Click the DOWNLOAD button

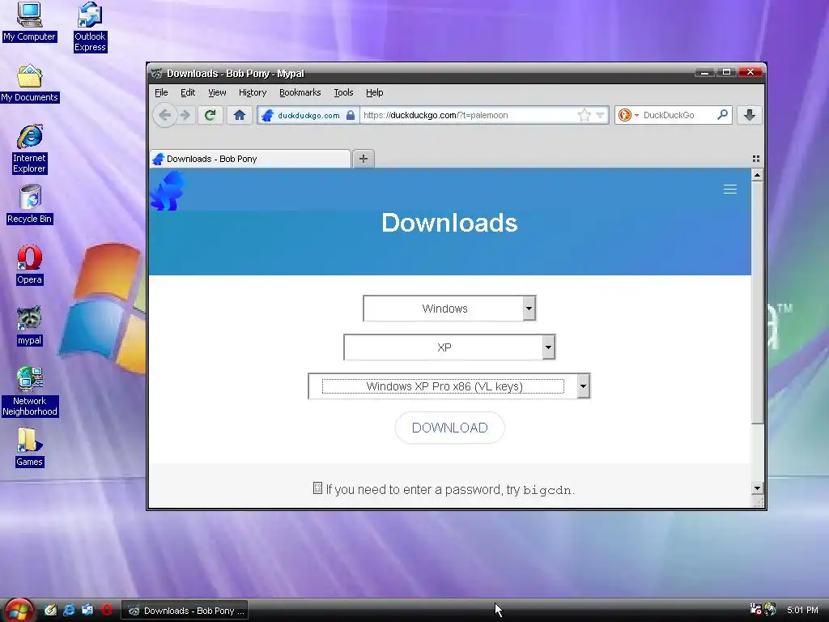click(450, 428)
